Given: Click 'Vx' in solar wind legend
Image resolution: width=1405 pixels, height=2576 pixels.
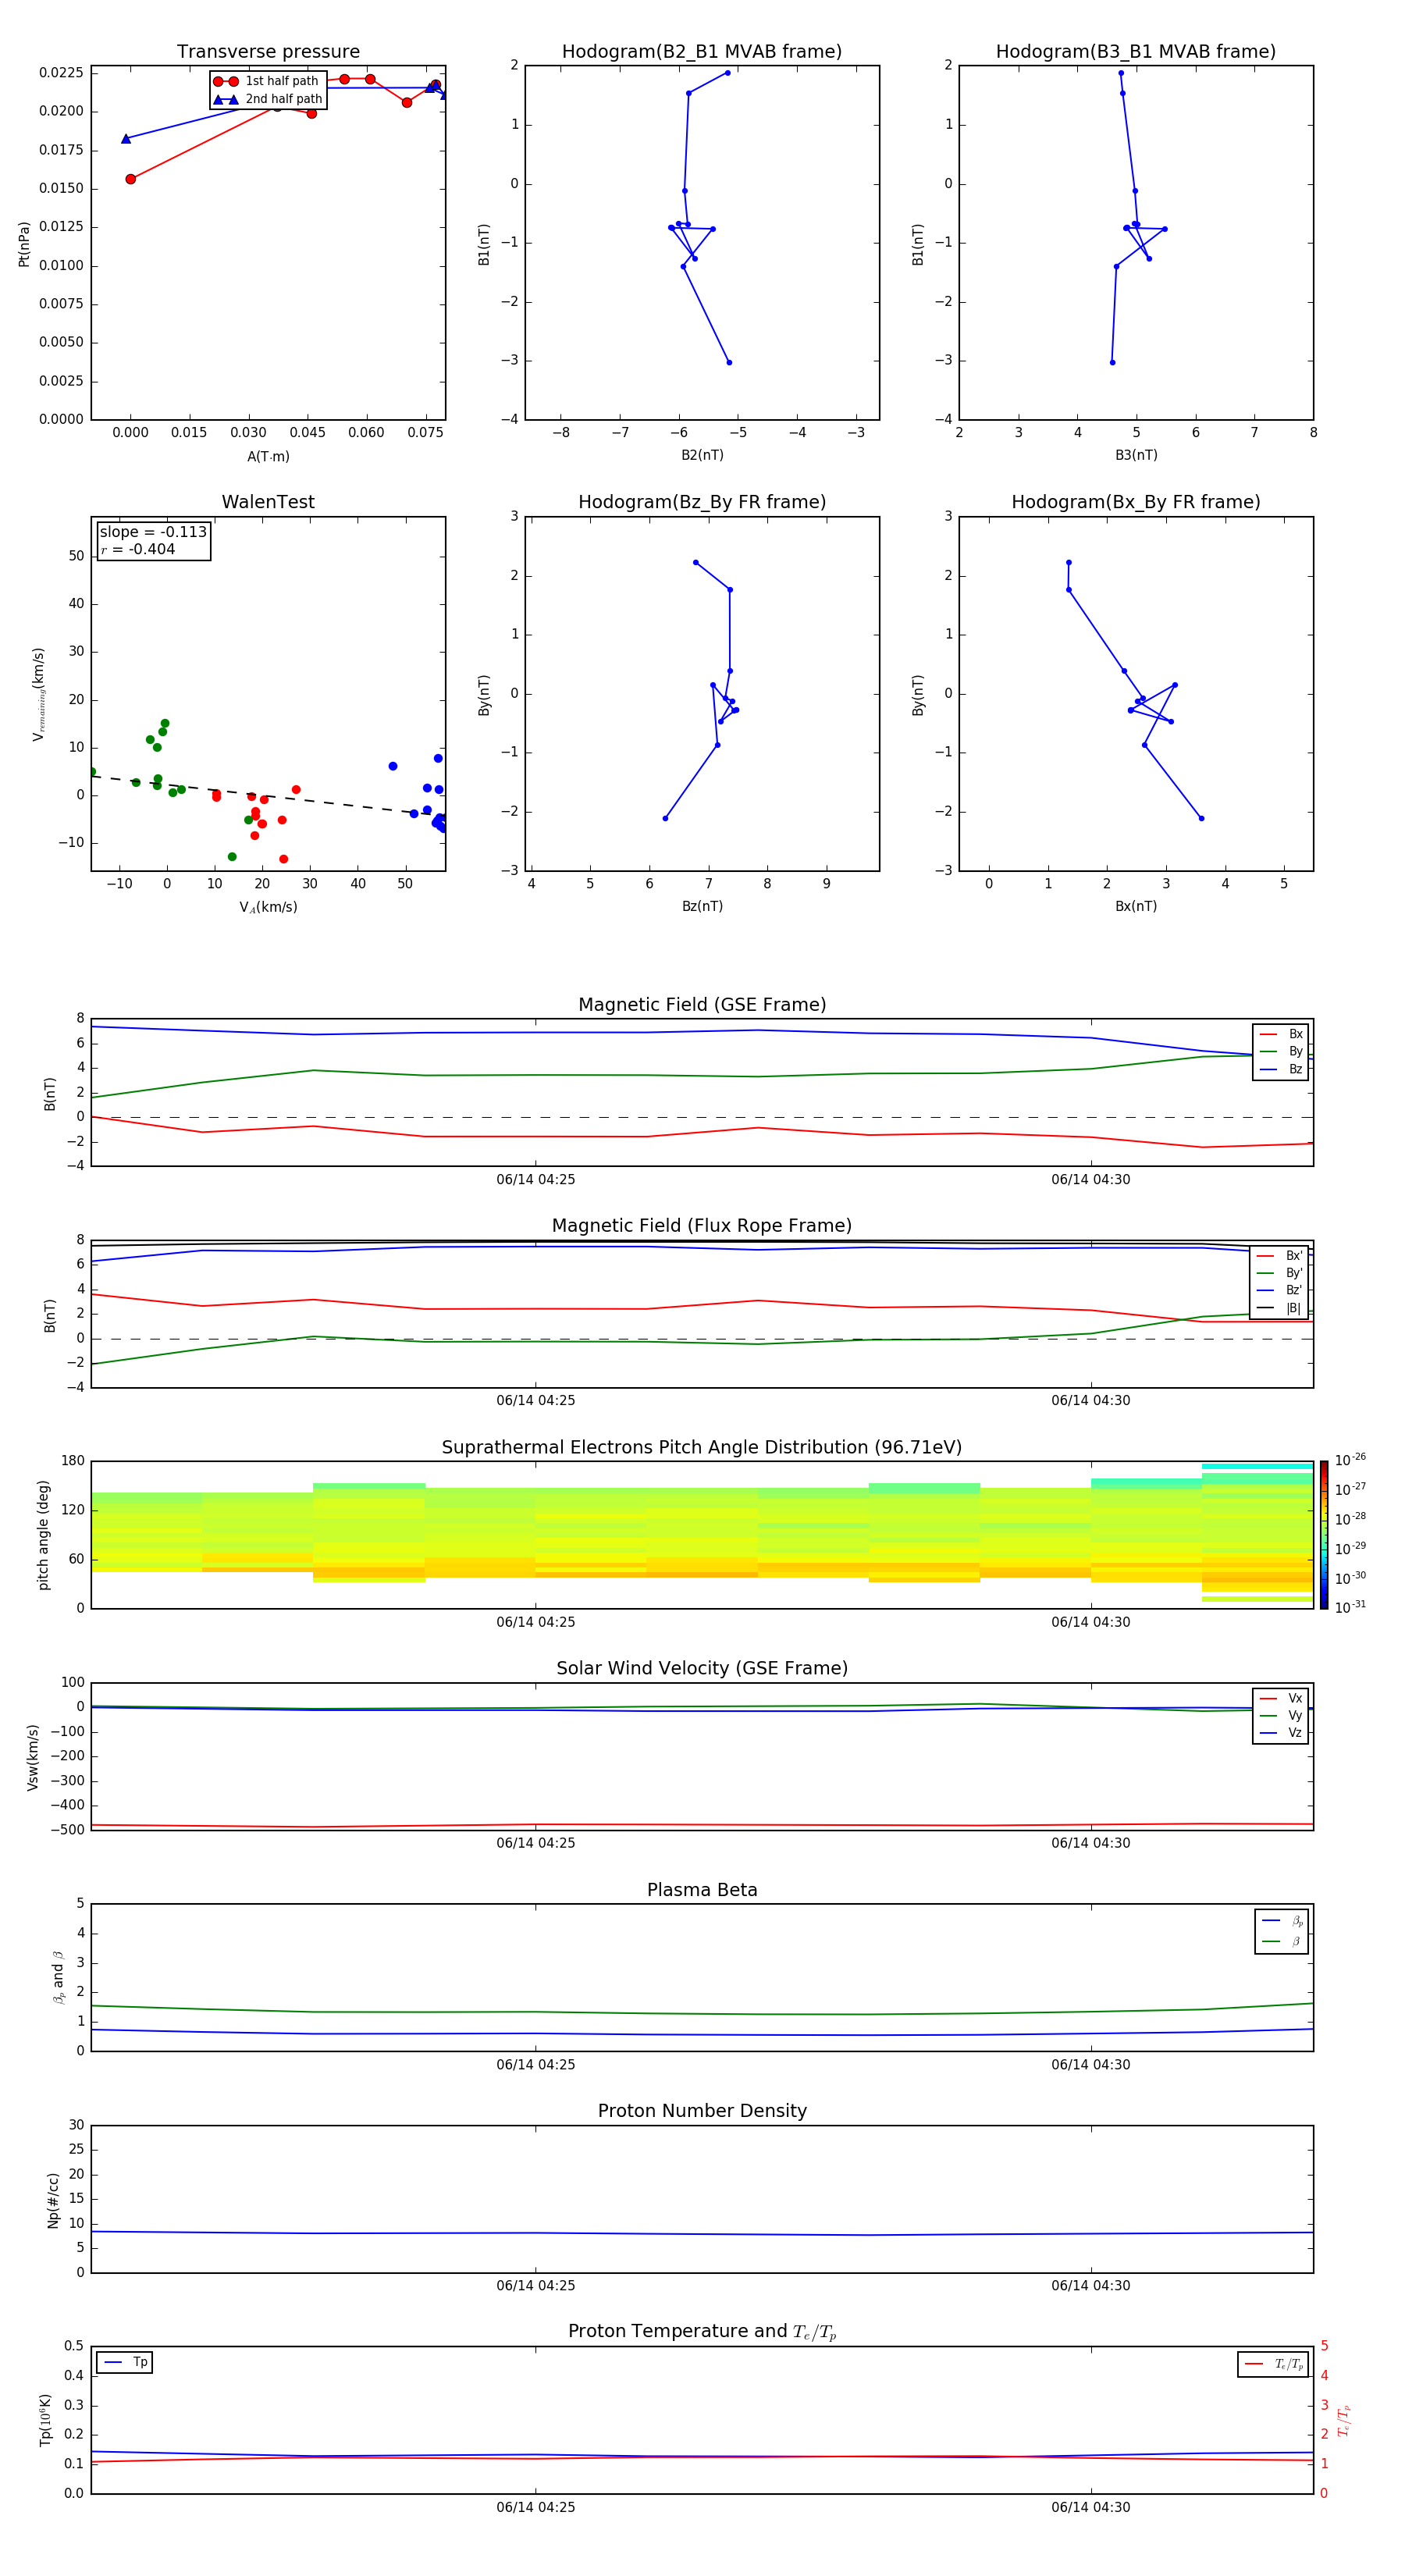Looking at the screenshot, I should (x=1295, y=1699).
